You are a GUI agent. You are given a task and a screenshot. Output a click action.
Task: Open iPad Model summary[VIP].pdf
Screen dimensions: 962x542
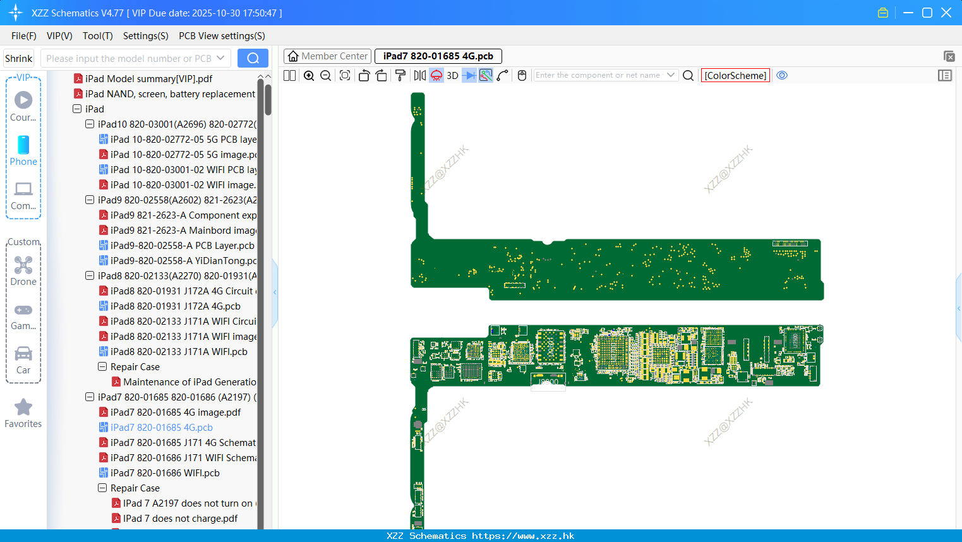tap(148, 78)
